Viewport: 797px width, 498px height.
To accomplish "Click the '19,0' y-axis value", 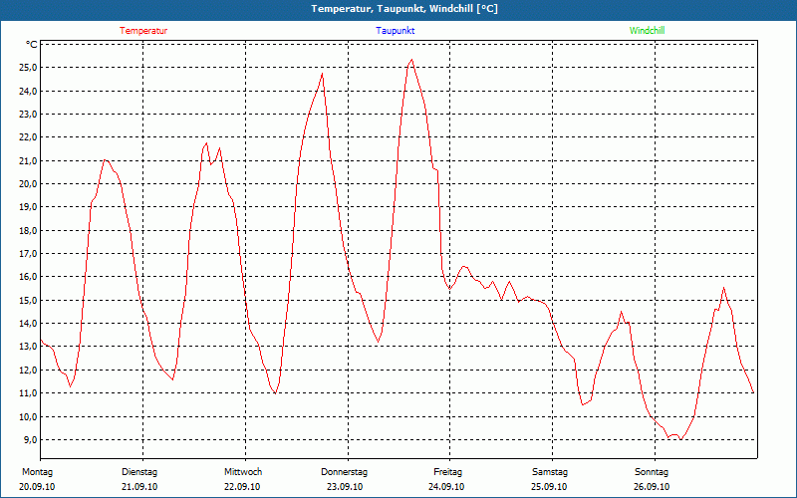I will [28, 207].
